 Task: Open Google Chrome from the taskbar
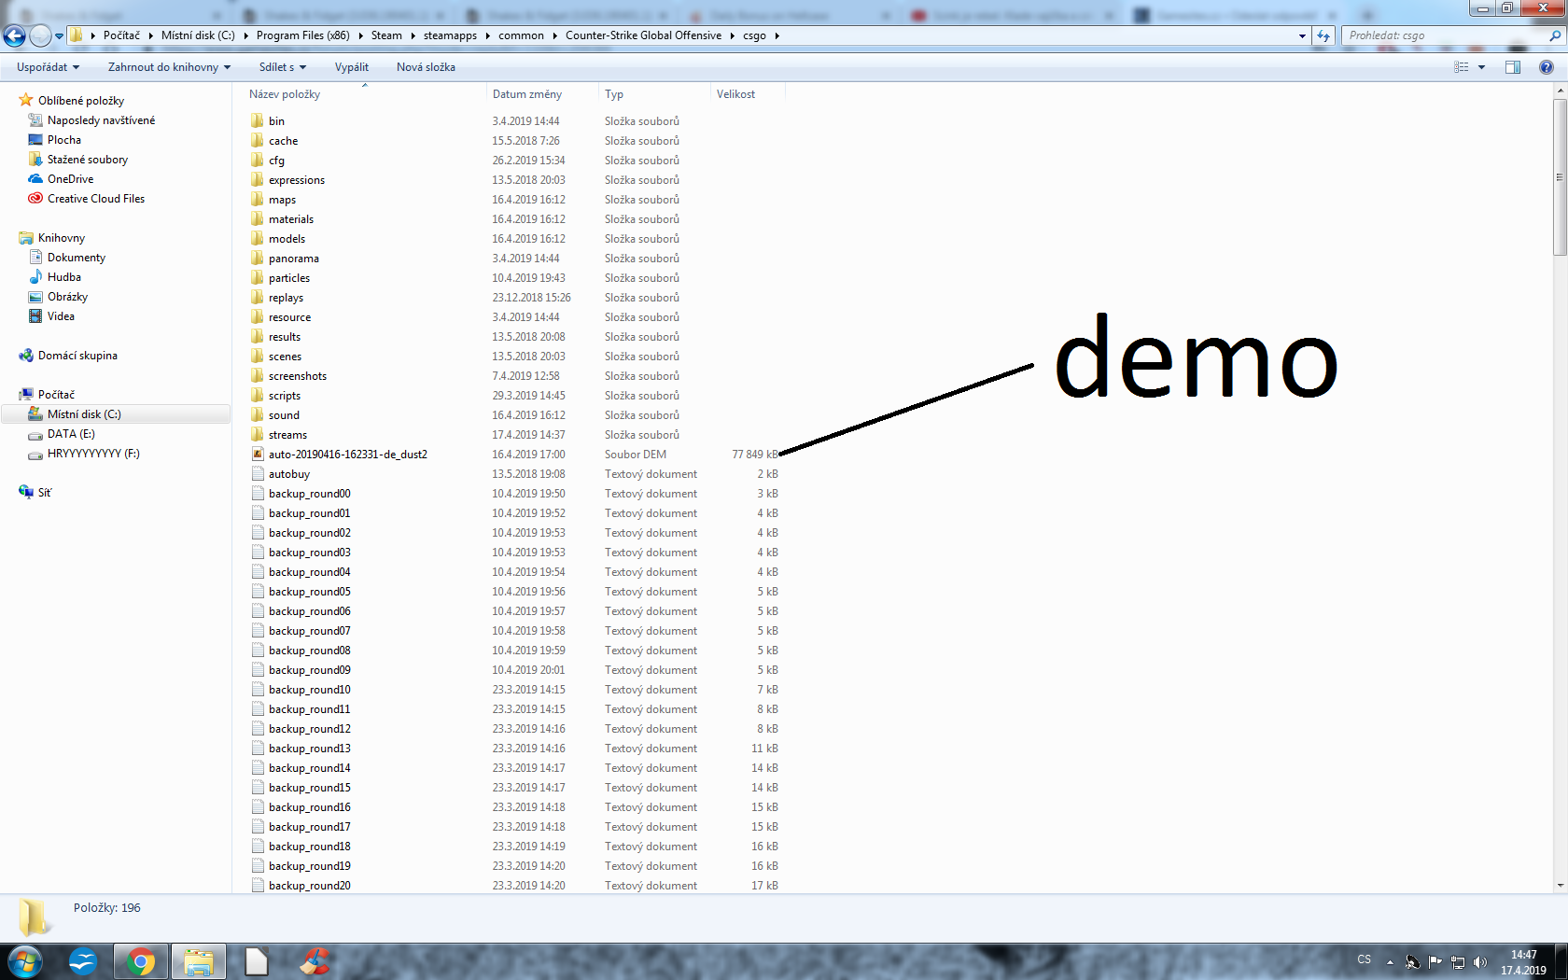point(140,961)
